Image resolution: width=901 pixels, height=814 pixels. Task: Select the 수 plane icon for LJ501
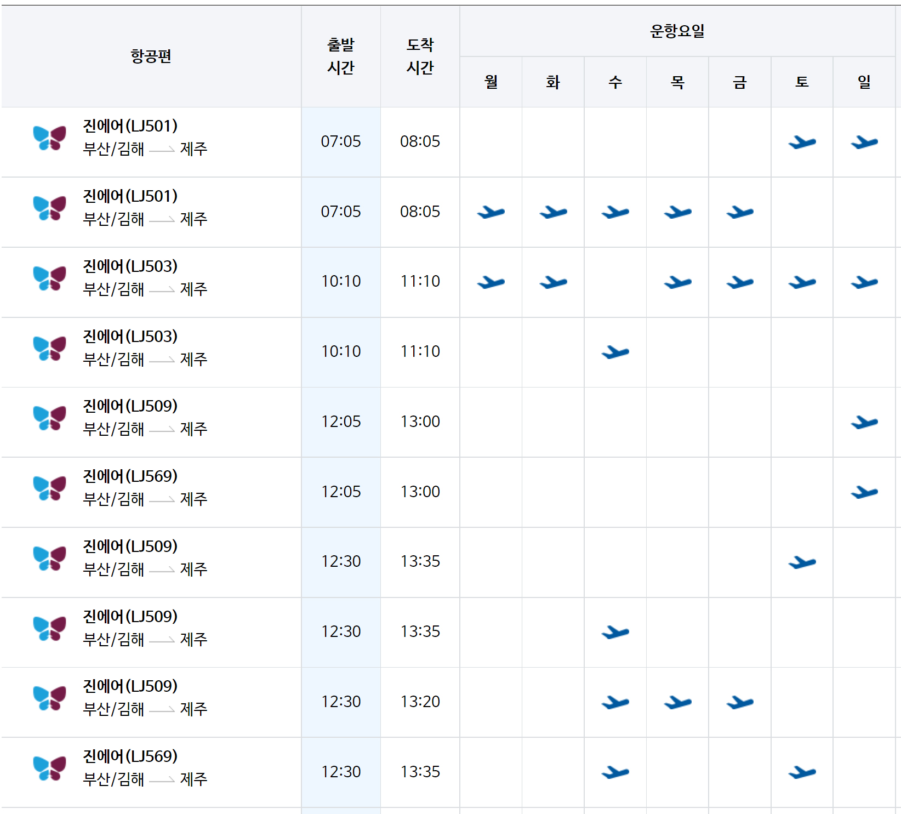(615, 212)
